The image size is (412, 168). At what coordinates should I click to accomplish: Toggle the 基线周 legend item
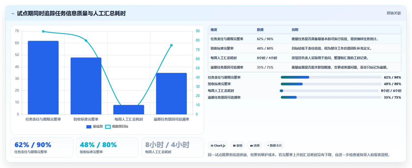[x=95, y=127]
